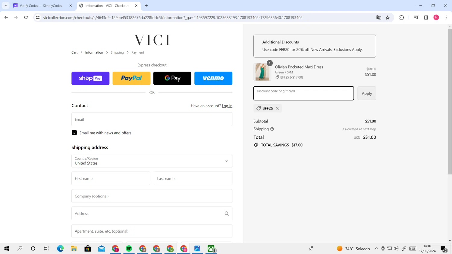The width and height of the screenshot is (452, 254).
Task: Open Windows taskbar search
Action: coord(20,249)
